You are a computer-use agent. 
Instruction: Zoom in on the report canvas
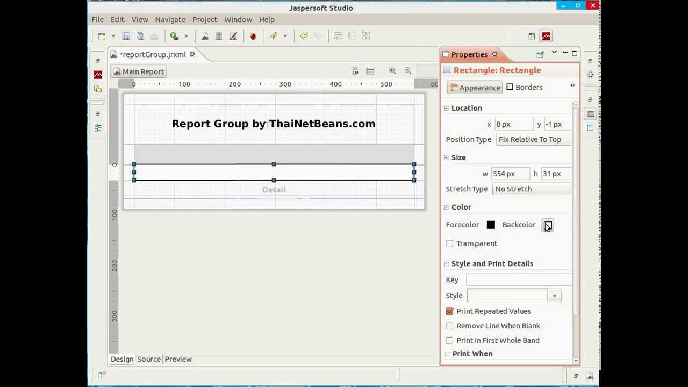pyautogui.click(x=392, y=71)
